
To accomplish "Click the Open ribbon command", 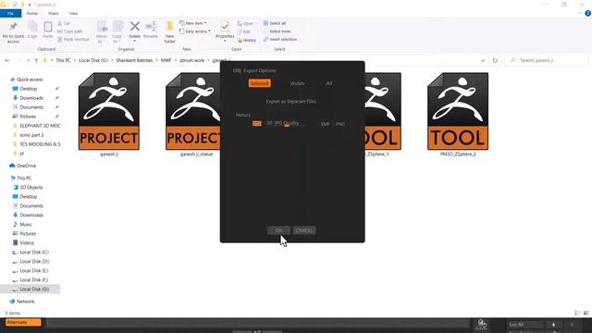I will (x=246, y=23).
